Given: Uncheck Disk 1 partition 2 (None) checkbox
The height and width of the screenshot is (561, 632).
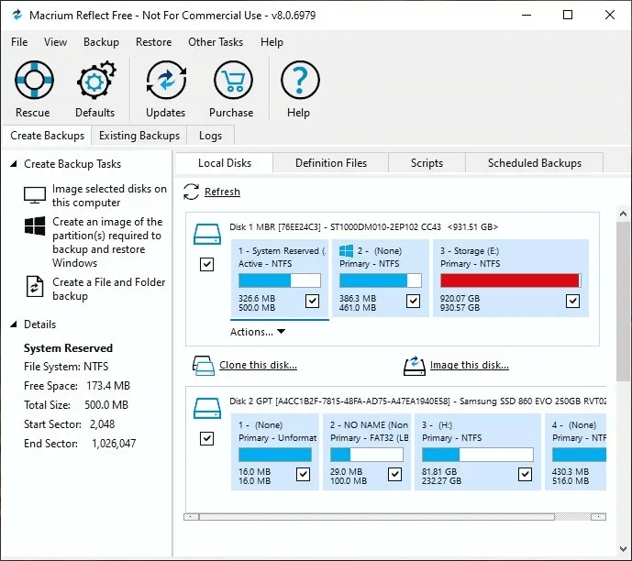Looking at the screenshot, I should tap(413, 301).
